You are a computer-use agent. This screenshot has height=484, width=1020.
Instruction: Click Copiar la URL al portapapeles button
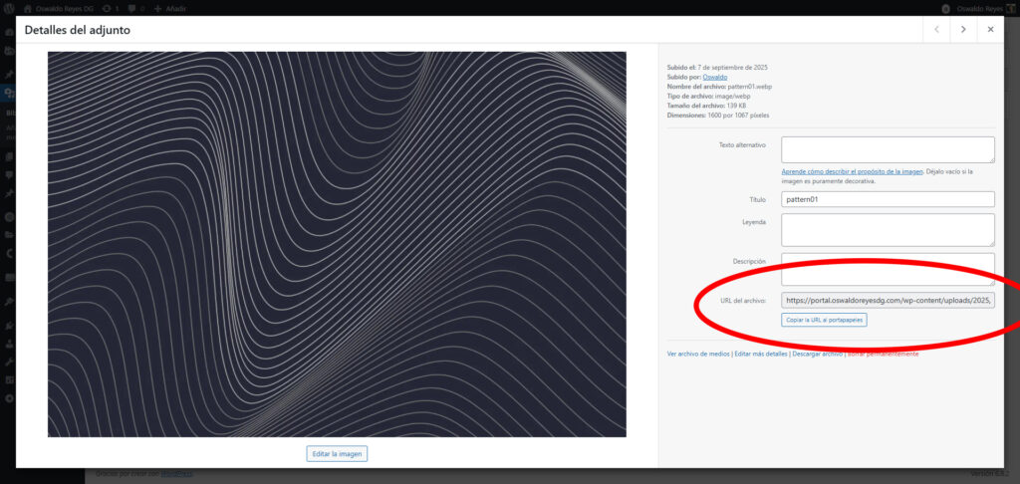[x=824, y=320]
